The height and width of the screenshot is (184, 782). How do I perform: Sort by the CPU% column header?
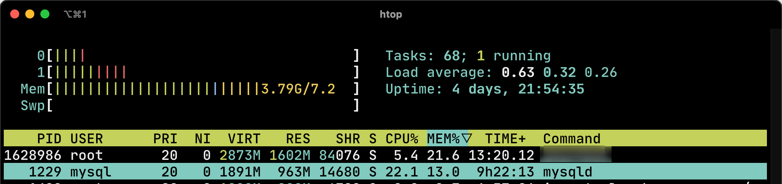point(402,139)
